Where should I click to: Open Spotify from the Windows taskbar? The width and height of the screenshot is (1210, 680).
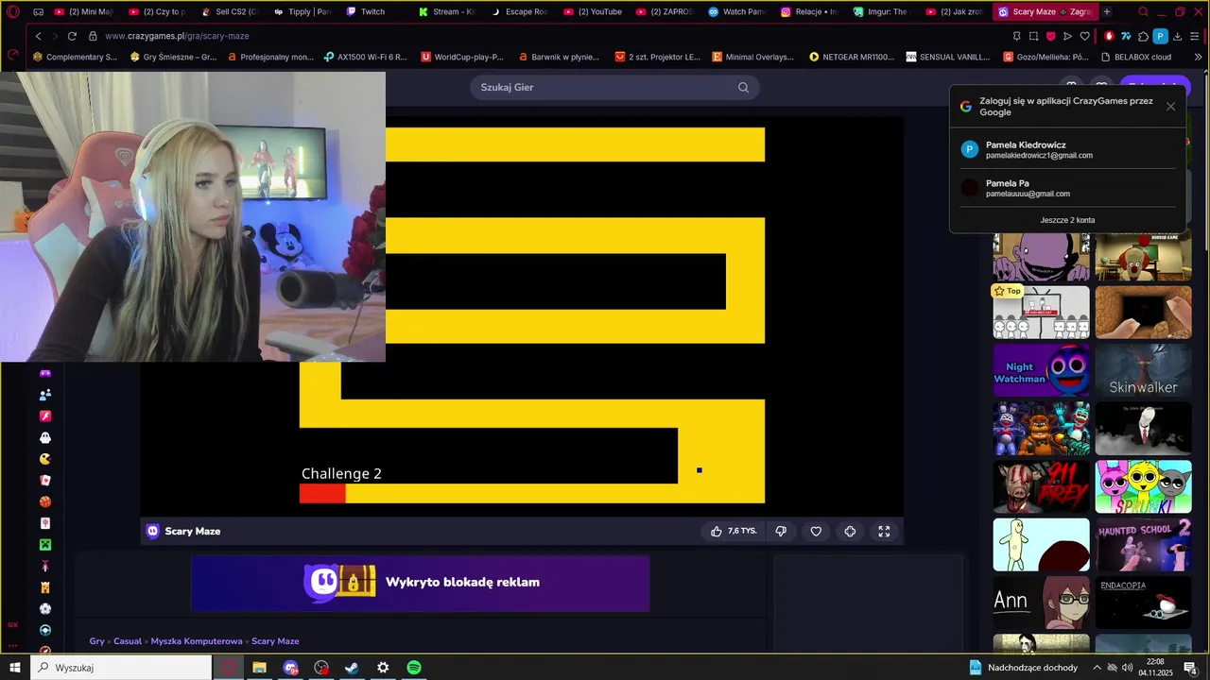(x=414, y=668)
